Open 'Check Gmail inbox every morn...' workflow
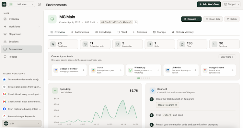 click(x=22, y=102)
